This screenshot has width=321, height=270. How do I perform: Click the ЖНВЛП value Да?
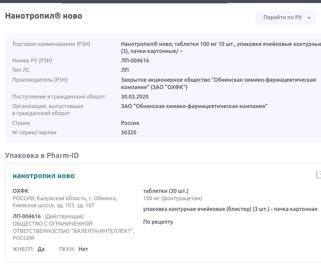tap(41, 249)
